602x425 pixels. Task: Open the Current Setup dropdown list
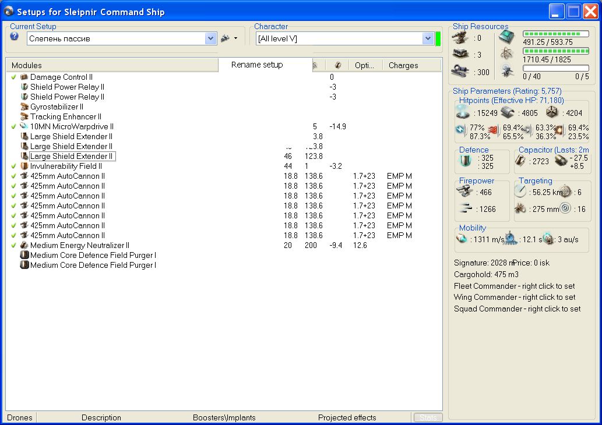[x=210, y=38]
